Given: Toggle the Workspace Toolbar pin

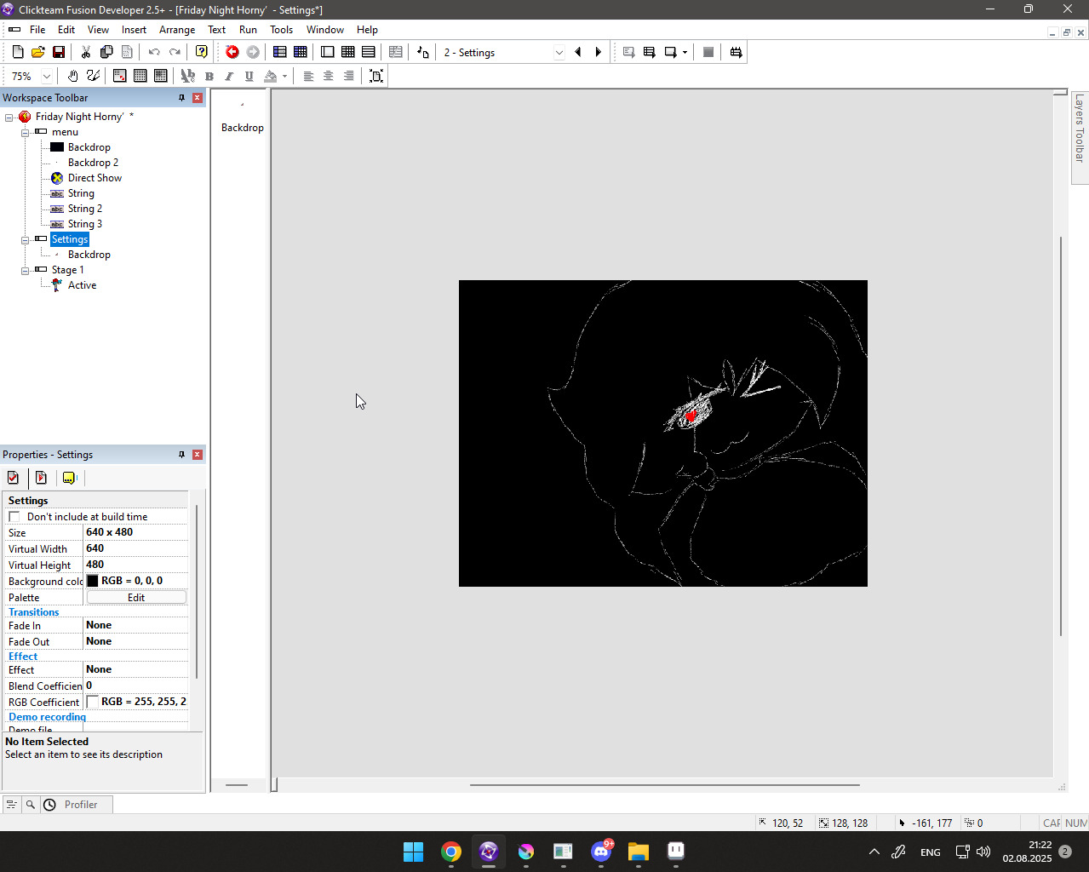Looking at the screenshot, I should click(181, 98).
